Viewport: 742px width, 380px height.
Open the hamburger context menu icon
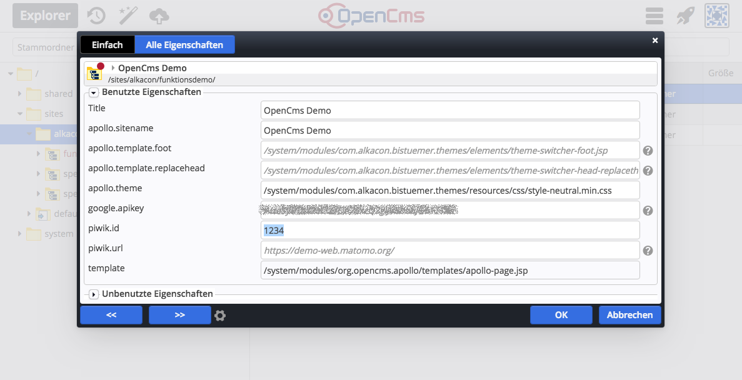click(654, 16)
